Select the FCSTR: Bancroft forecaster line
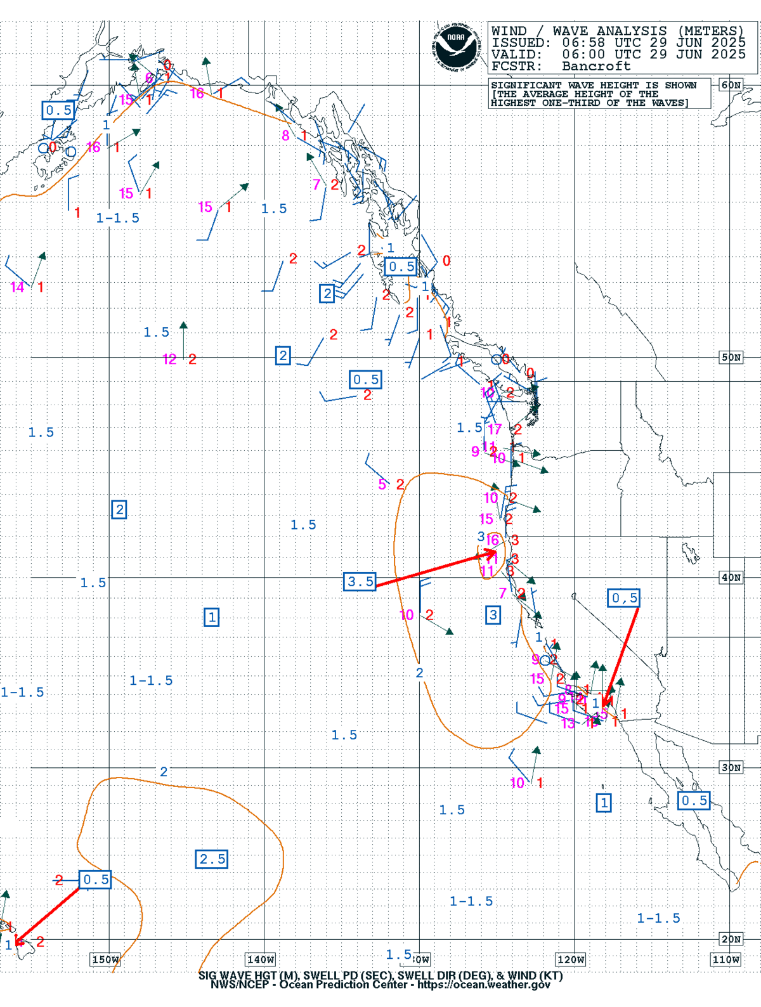Image resolution: width=761 pixels, height=1007 pixels. click(x=561, y=65)
